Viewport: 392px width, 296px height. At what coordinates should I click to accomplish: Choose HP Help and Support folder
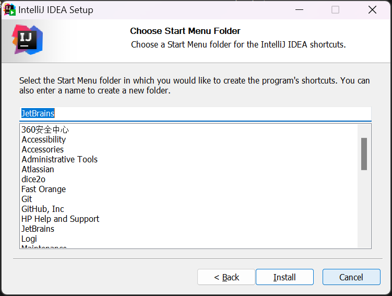coord(61,219)
